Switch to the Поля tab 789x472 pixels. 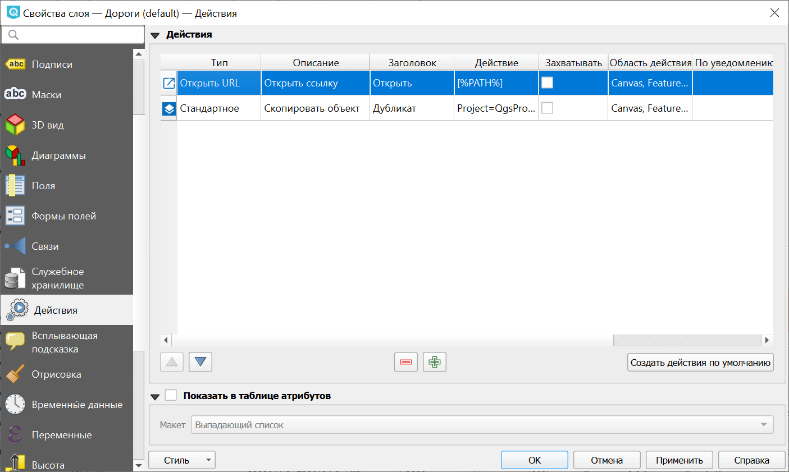click(x=43, y=186)
